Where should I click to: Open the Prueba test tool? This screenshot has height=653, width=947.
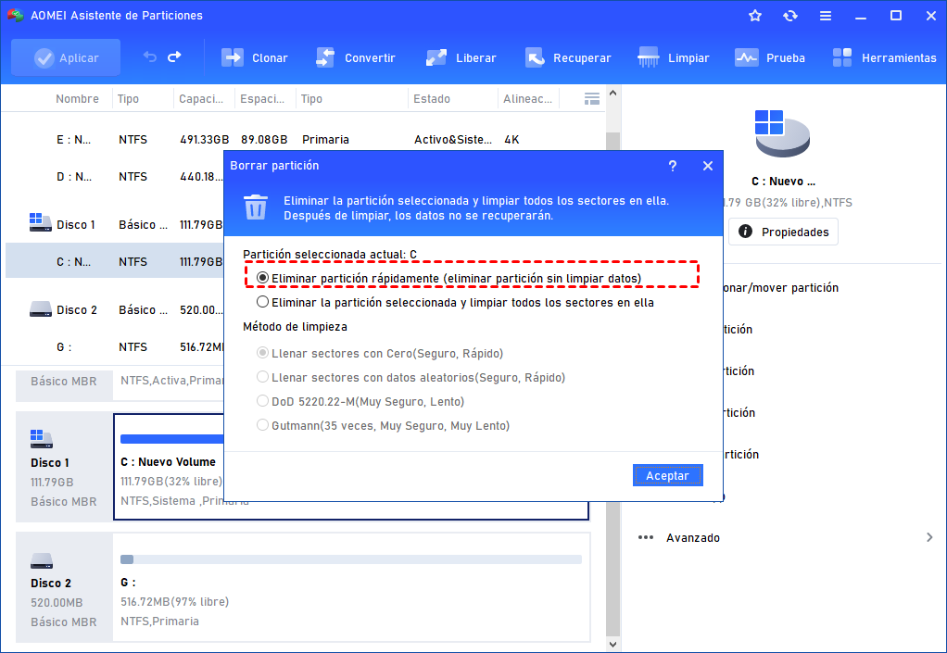click(x=769, y=57)
